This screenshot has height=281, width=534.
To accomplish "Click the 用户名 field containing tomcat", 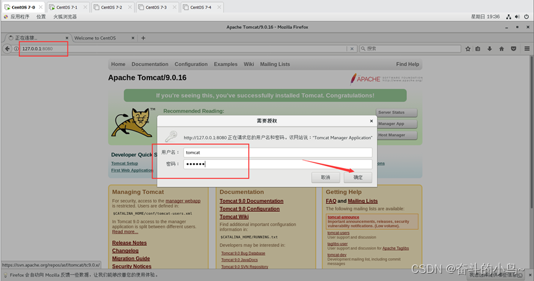I will point(277,152).
